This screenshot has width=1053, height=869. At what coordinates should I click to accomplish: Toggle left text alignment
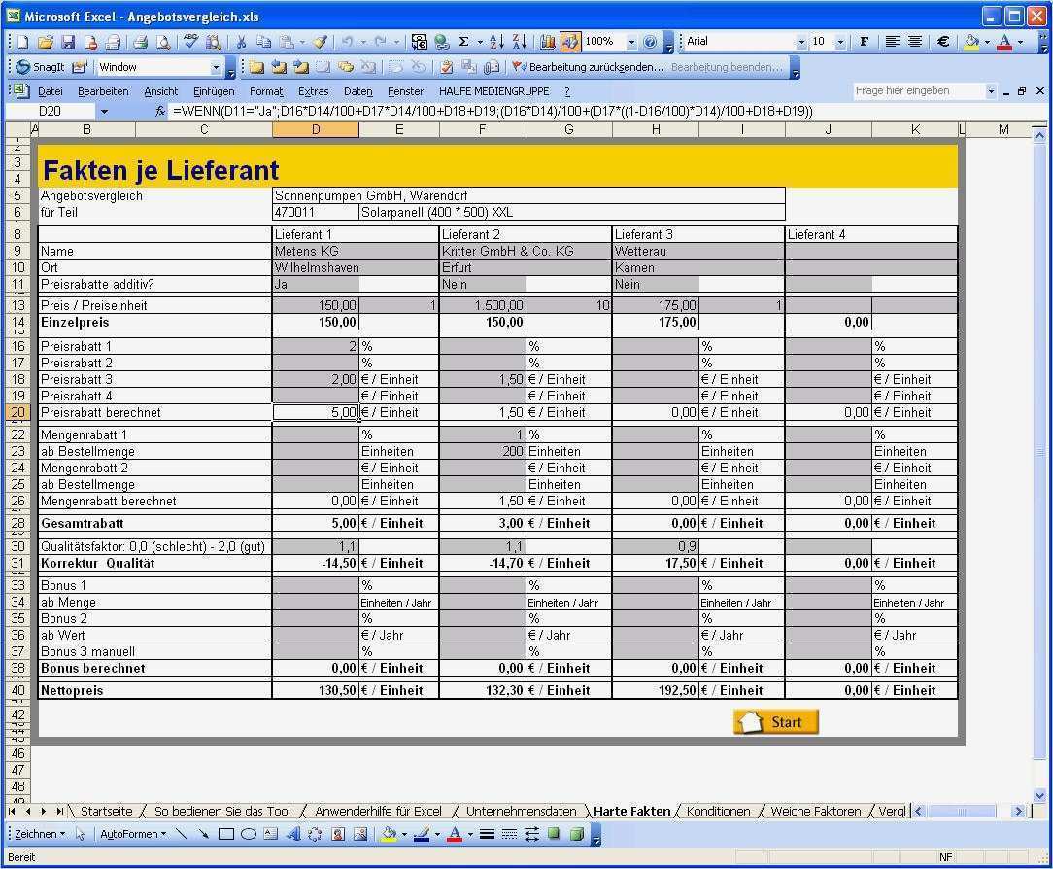[x=892, y=42]
